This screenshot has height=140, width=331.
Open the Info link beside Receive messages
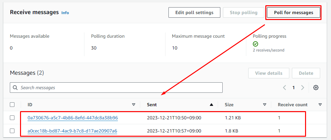pos(65,13)
